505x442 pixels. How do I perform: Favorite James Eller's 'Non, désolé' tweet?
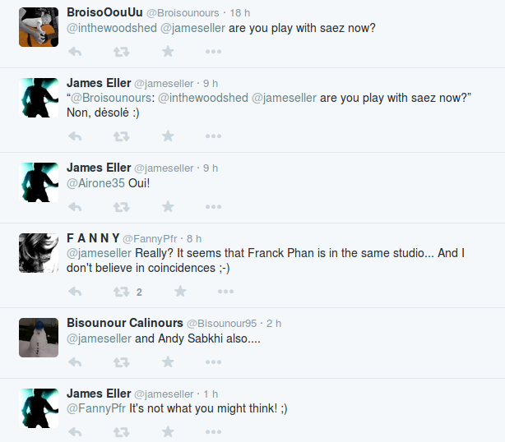coord(168,136)
